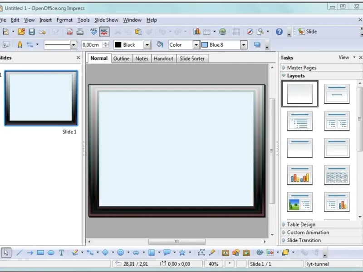
Task: Toggle AutoSpellcheck button
Action: coord(104,32)
